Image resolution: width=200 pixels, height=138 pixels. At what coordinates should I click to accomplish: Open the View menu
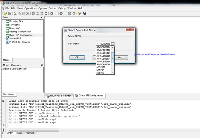point(20,8)
